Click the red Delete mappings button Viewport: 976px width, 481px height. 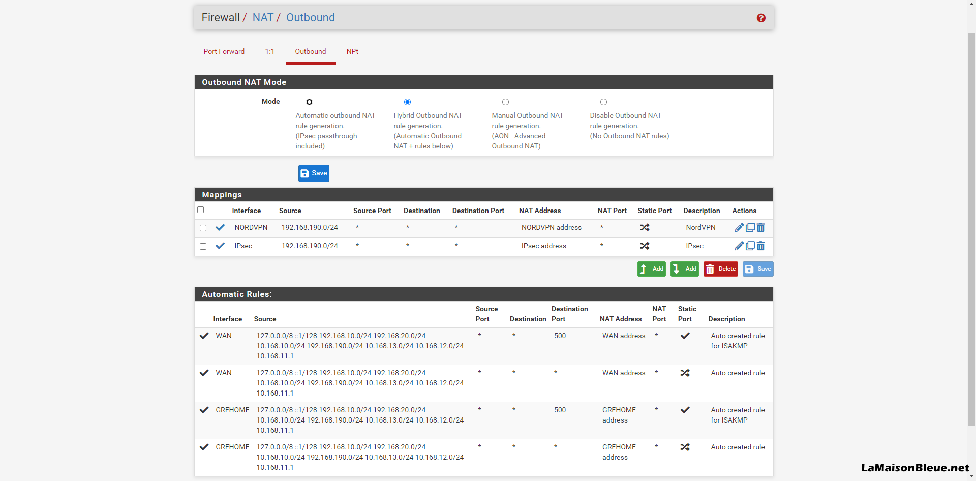721,269
